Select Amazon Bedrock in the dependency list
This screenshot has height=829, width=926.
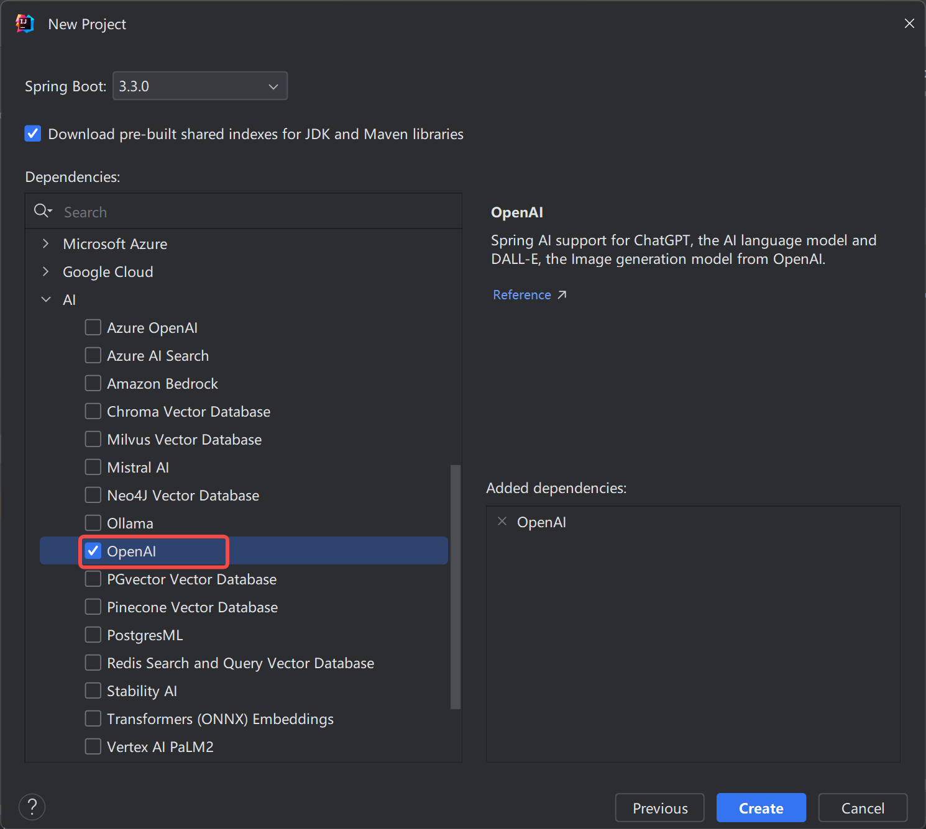pyautogui.click(x=162, y=384)
